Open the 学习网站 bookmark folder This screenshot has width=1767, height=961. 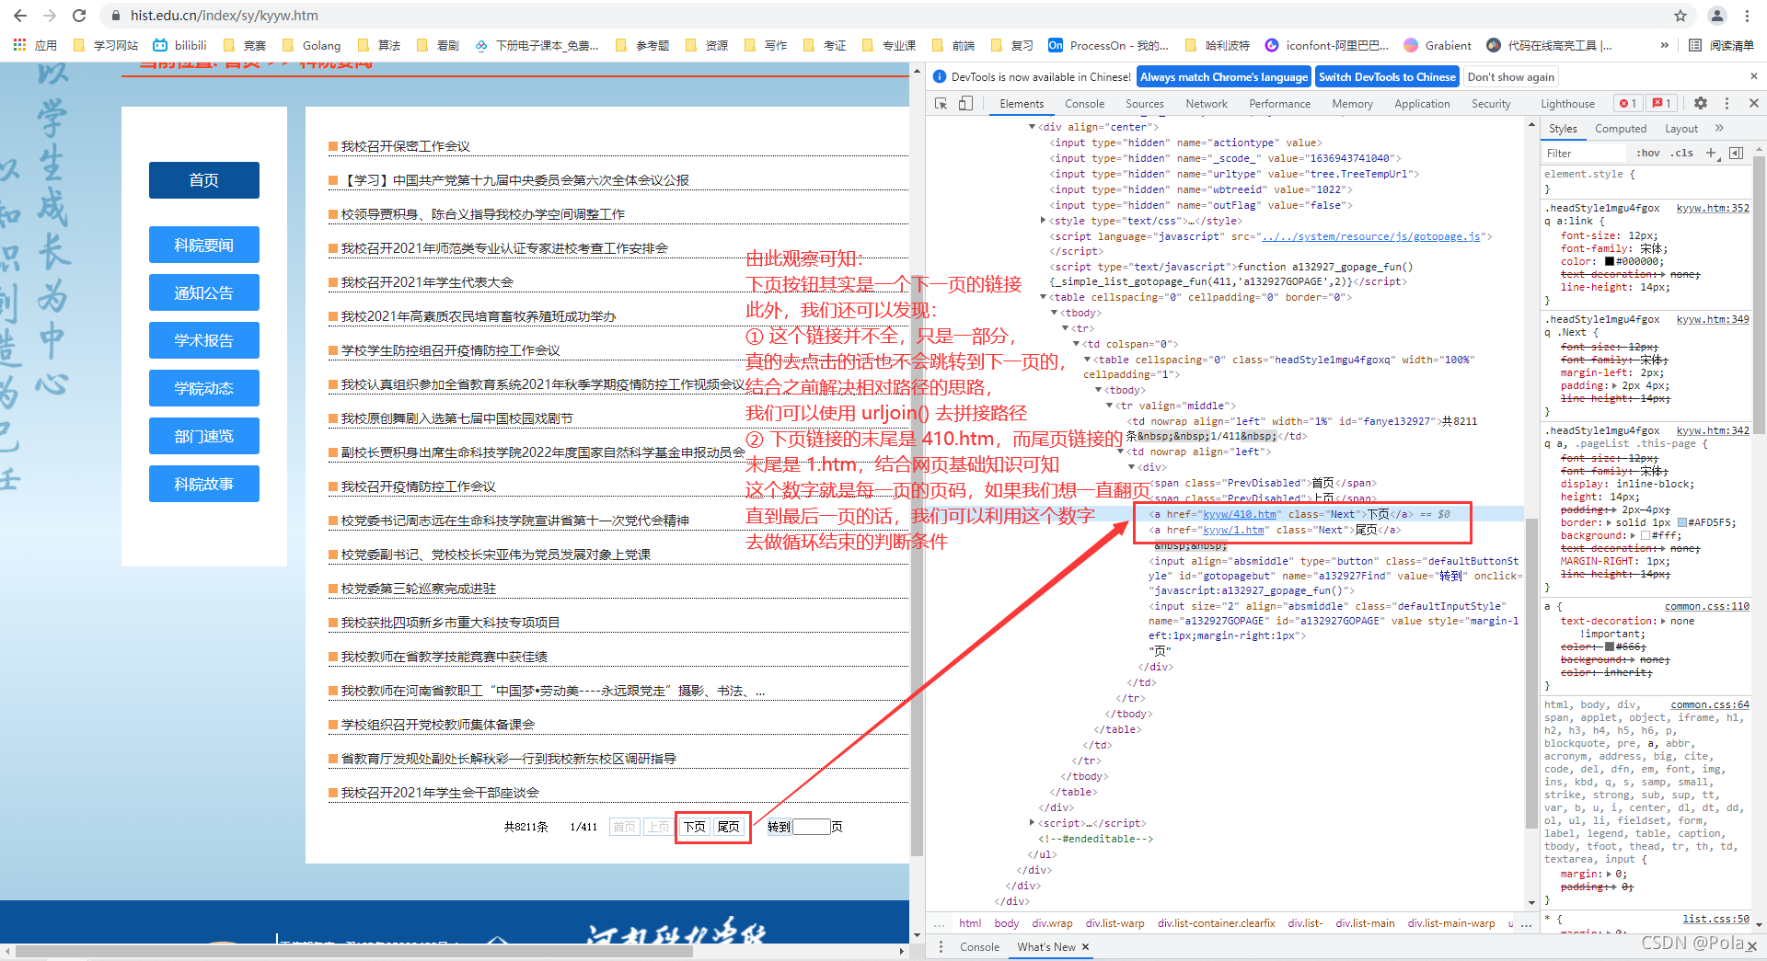105,45
